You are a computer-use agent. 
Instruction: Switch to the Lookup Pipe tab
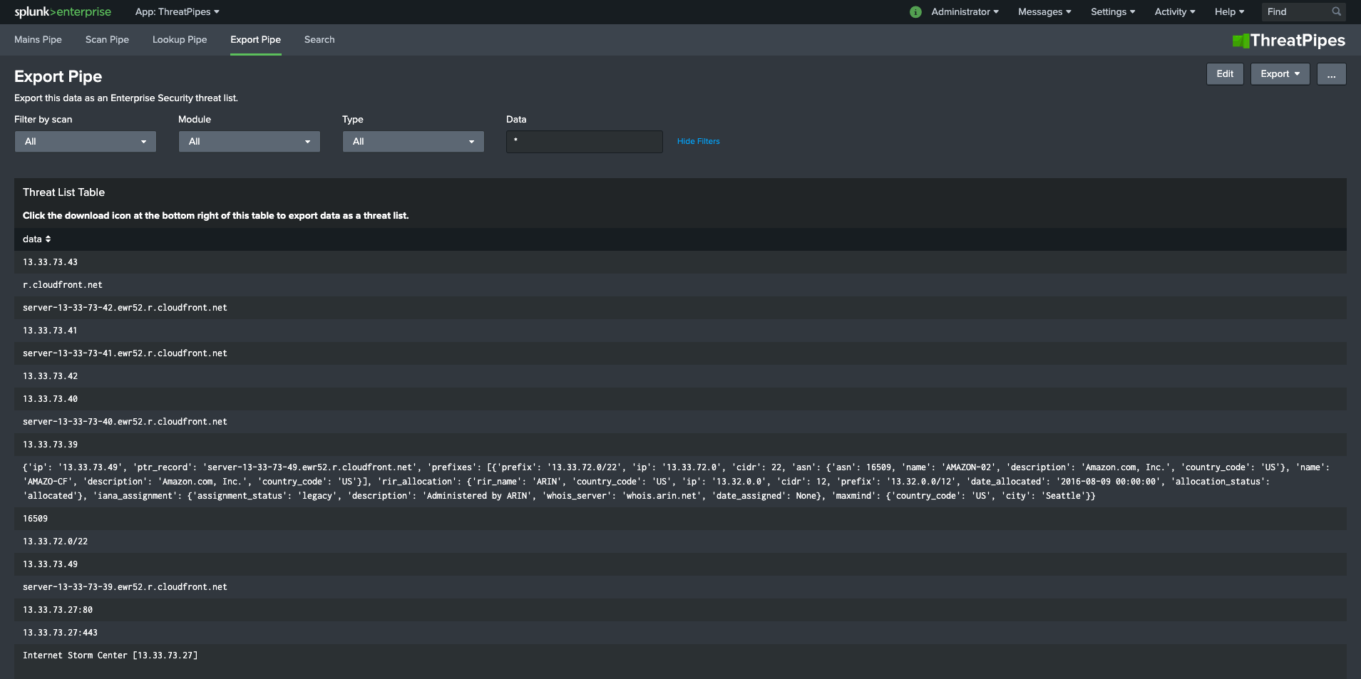pos(179,39)
